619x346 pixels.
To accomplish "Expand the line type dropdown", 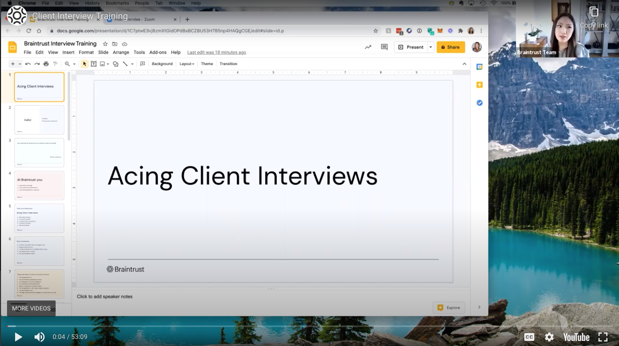I will (132, 64).
